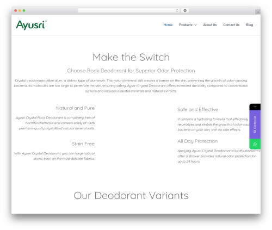This screenshot has width=272, height=230.
Task: Click the green maximize window button
Action: [x=24, y=10]
